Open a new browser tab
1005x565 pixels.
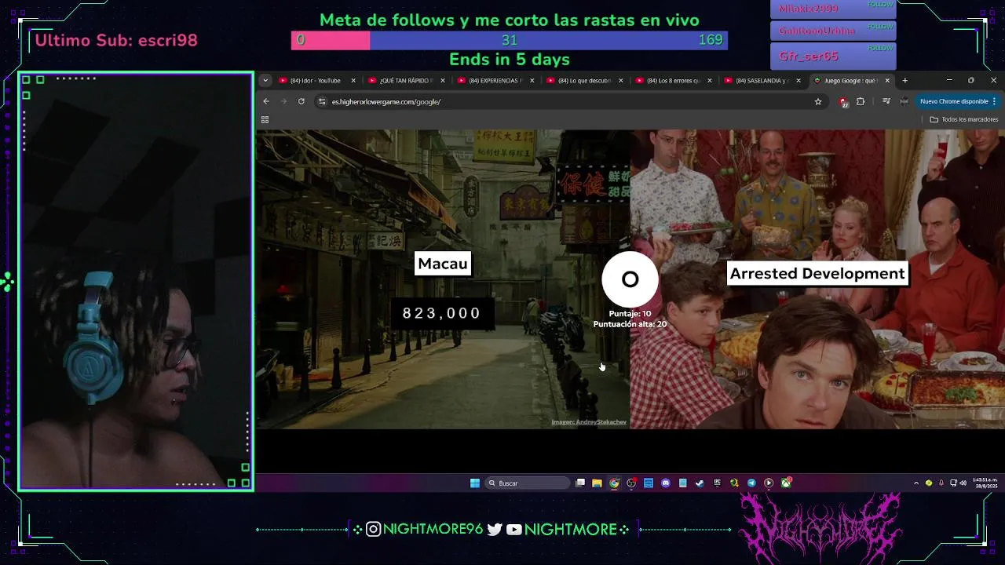[x=904, y=80]
